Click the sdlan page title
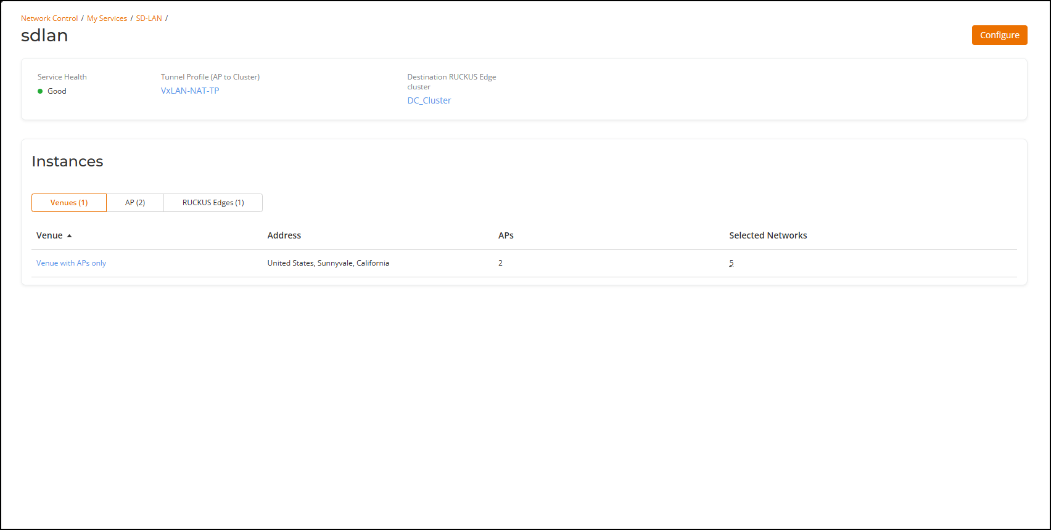The width and height of the screenshot is (1051, 530). point(44,36)
